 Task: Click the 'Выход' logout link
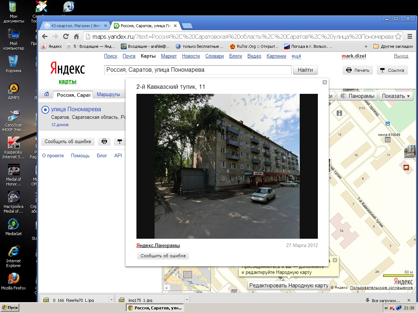coord(401,56)
